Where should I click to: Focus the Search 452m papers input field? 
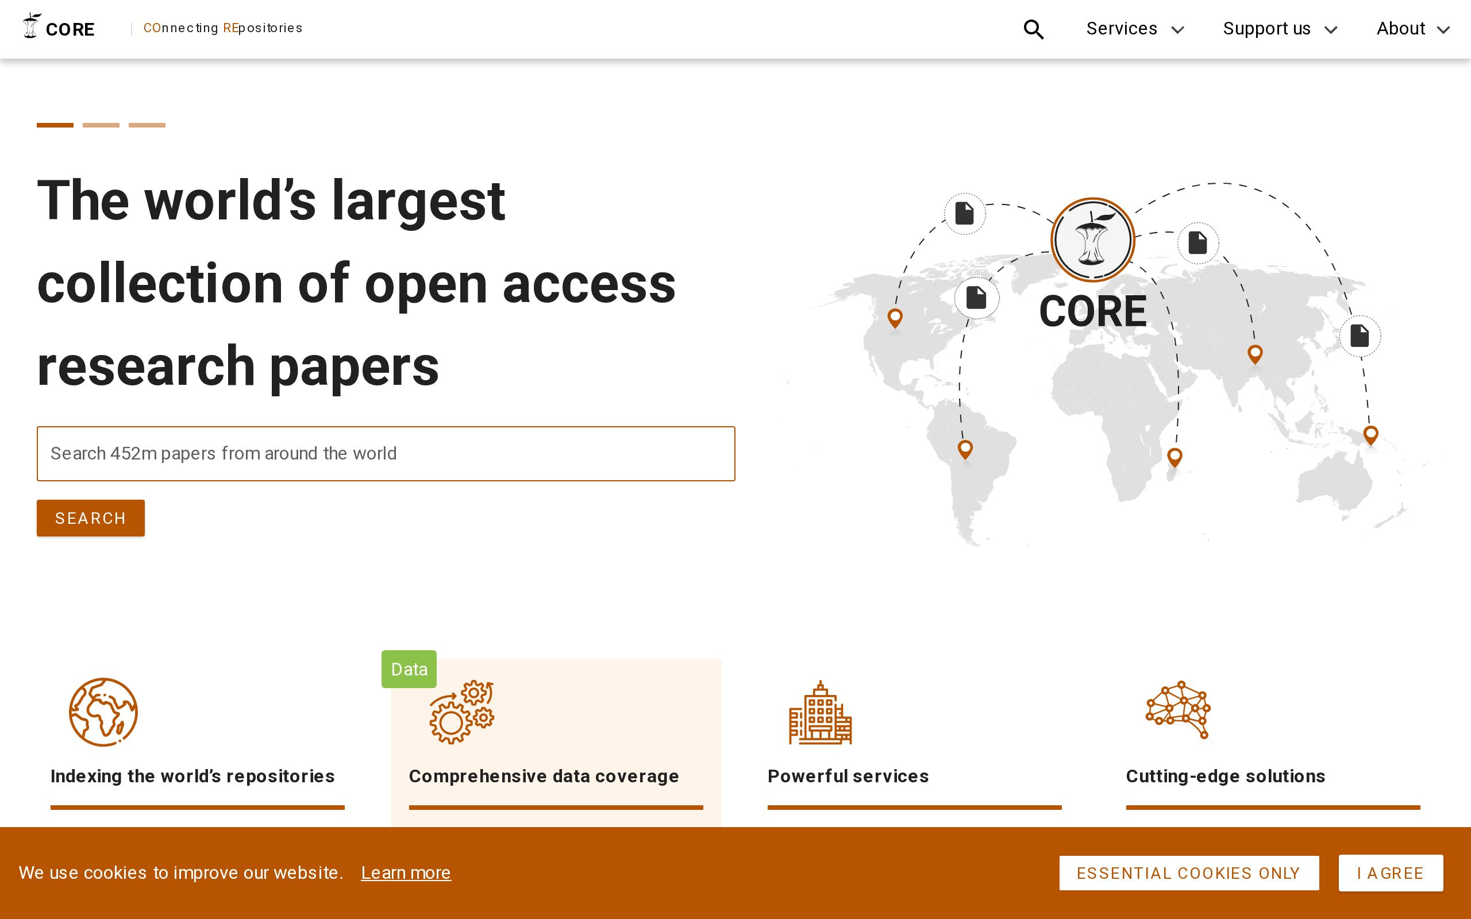click(386, 453)
